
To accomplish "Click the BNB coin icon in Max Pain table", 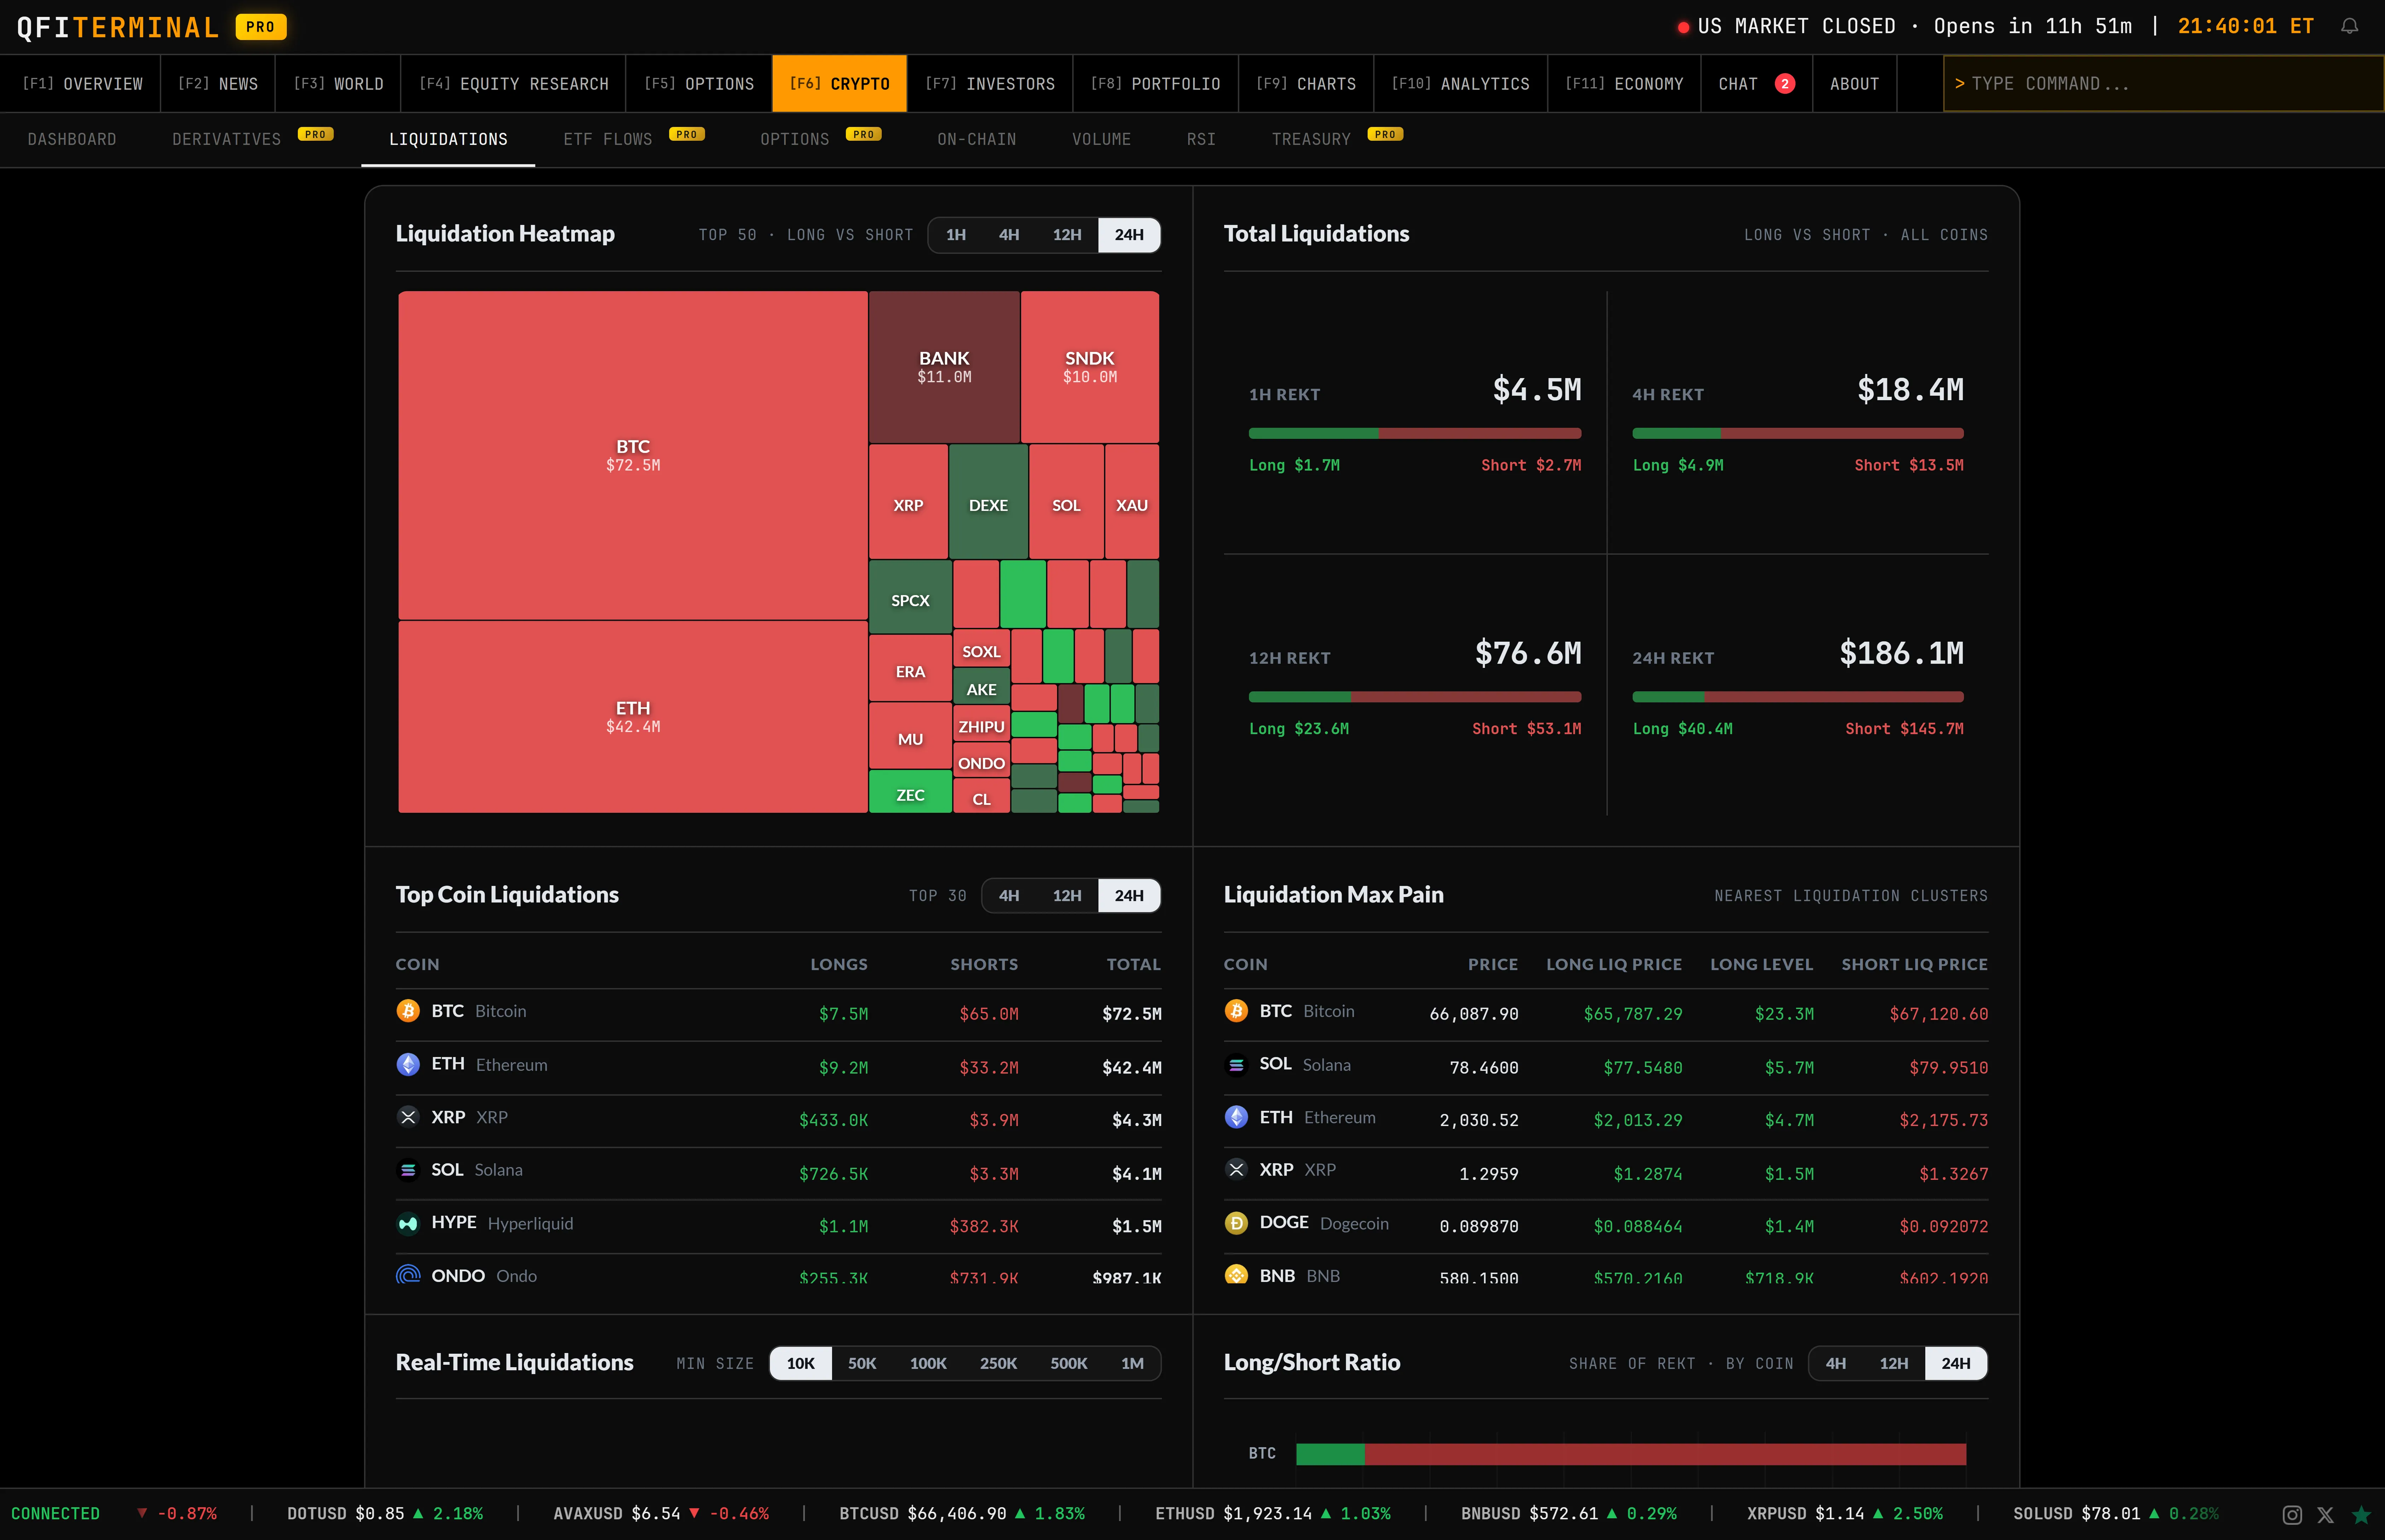I will click(1236, 1275).
